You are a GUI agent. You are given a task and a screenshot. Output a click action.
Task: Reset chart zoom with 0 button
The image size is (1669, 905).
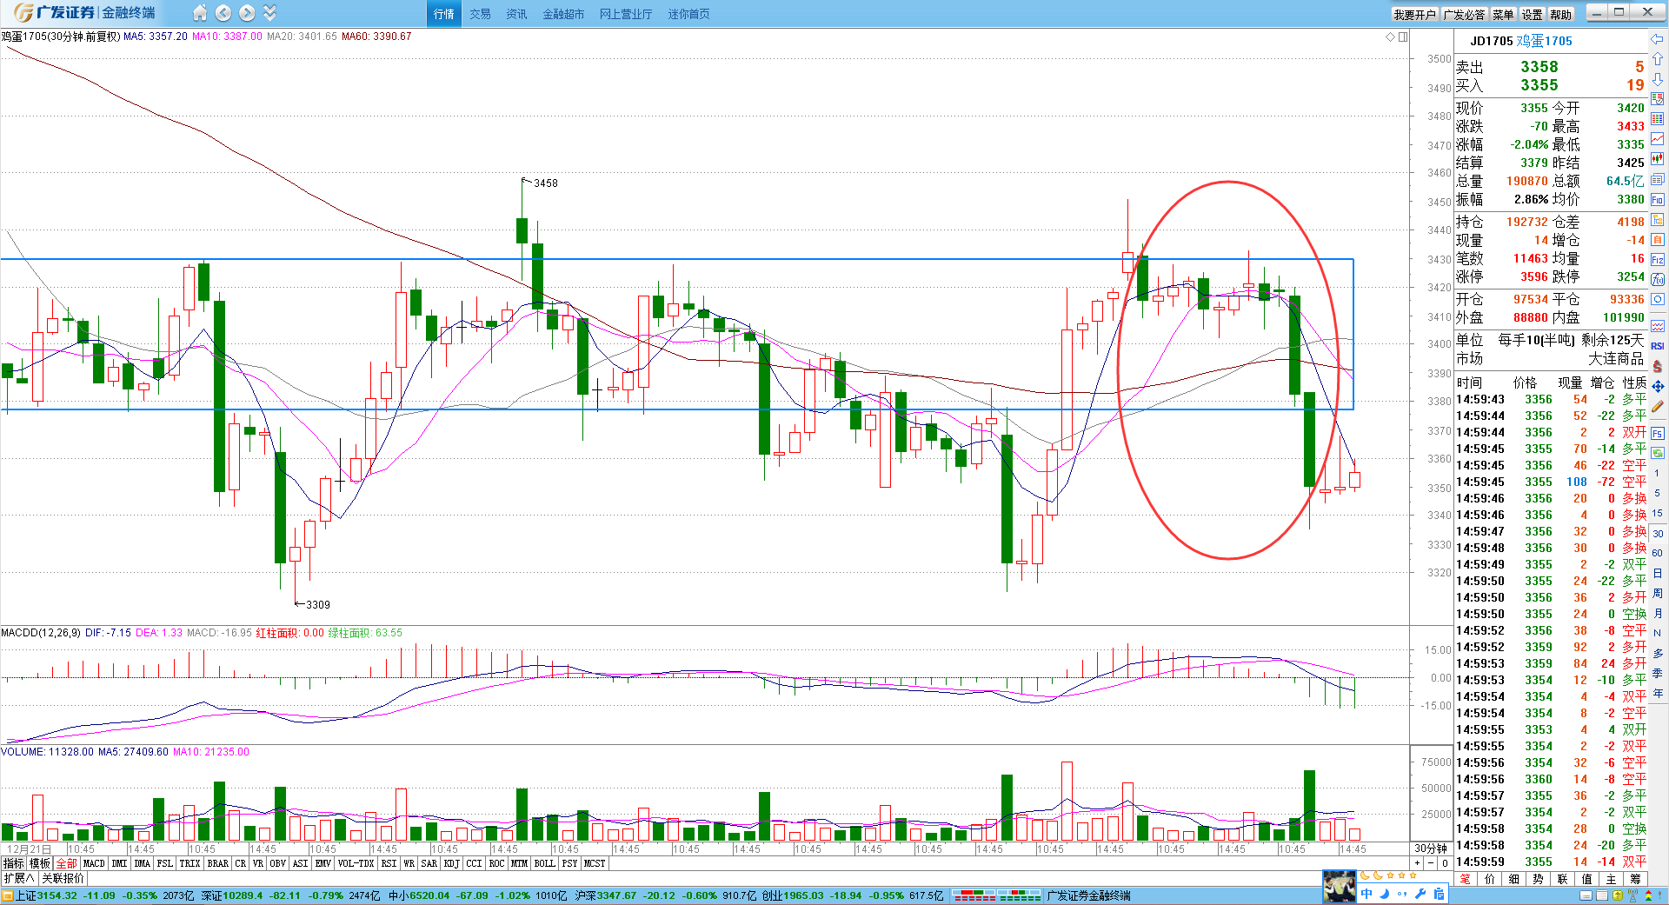pos(1445,863)
